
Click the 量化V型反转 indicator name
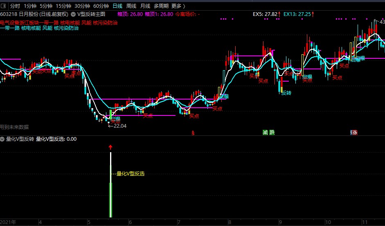[x=20, y=139]
